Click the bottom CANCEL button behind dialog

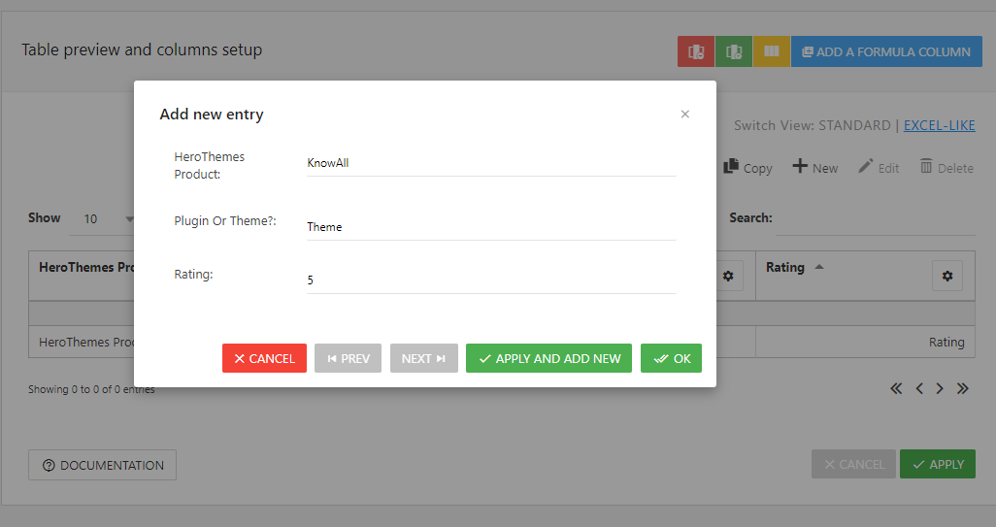853,464
